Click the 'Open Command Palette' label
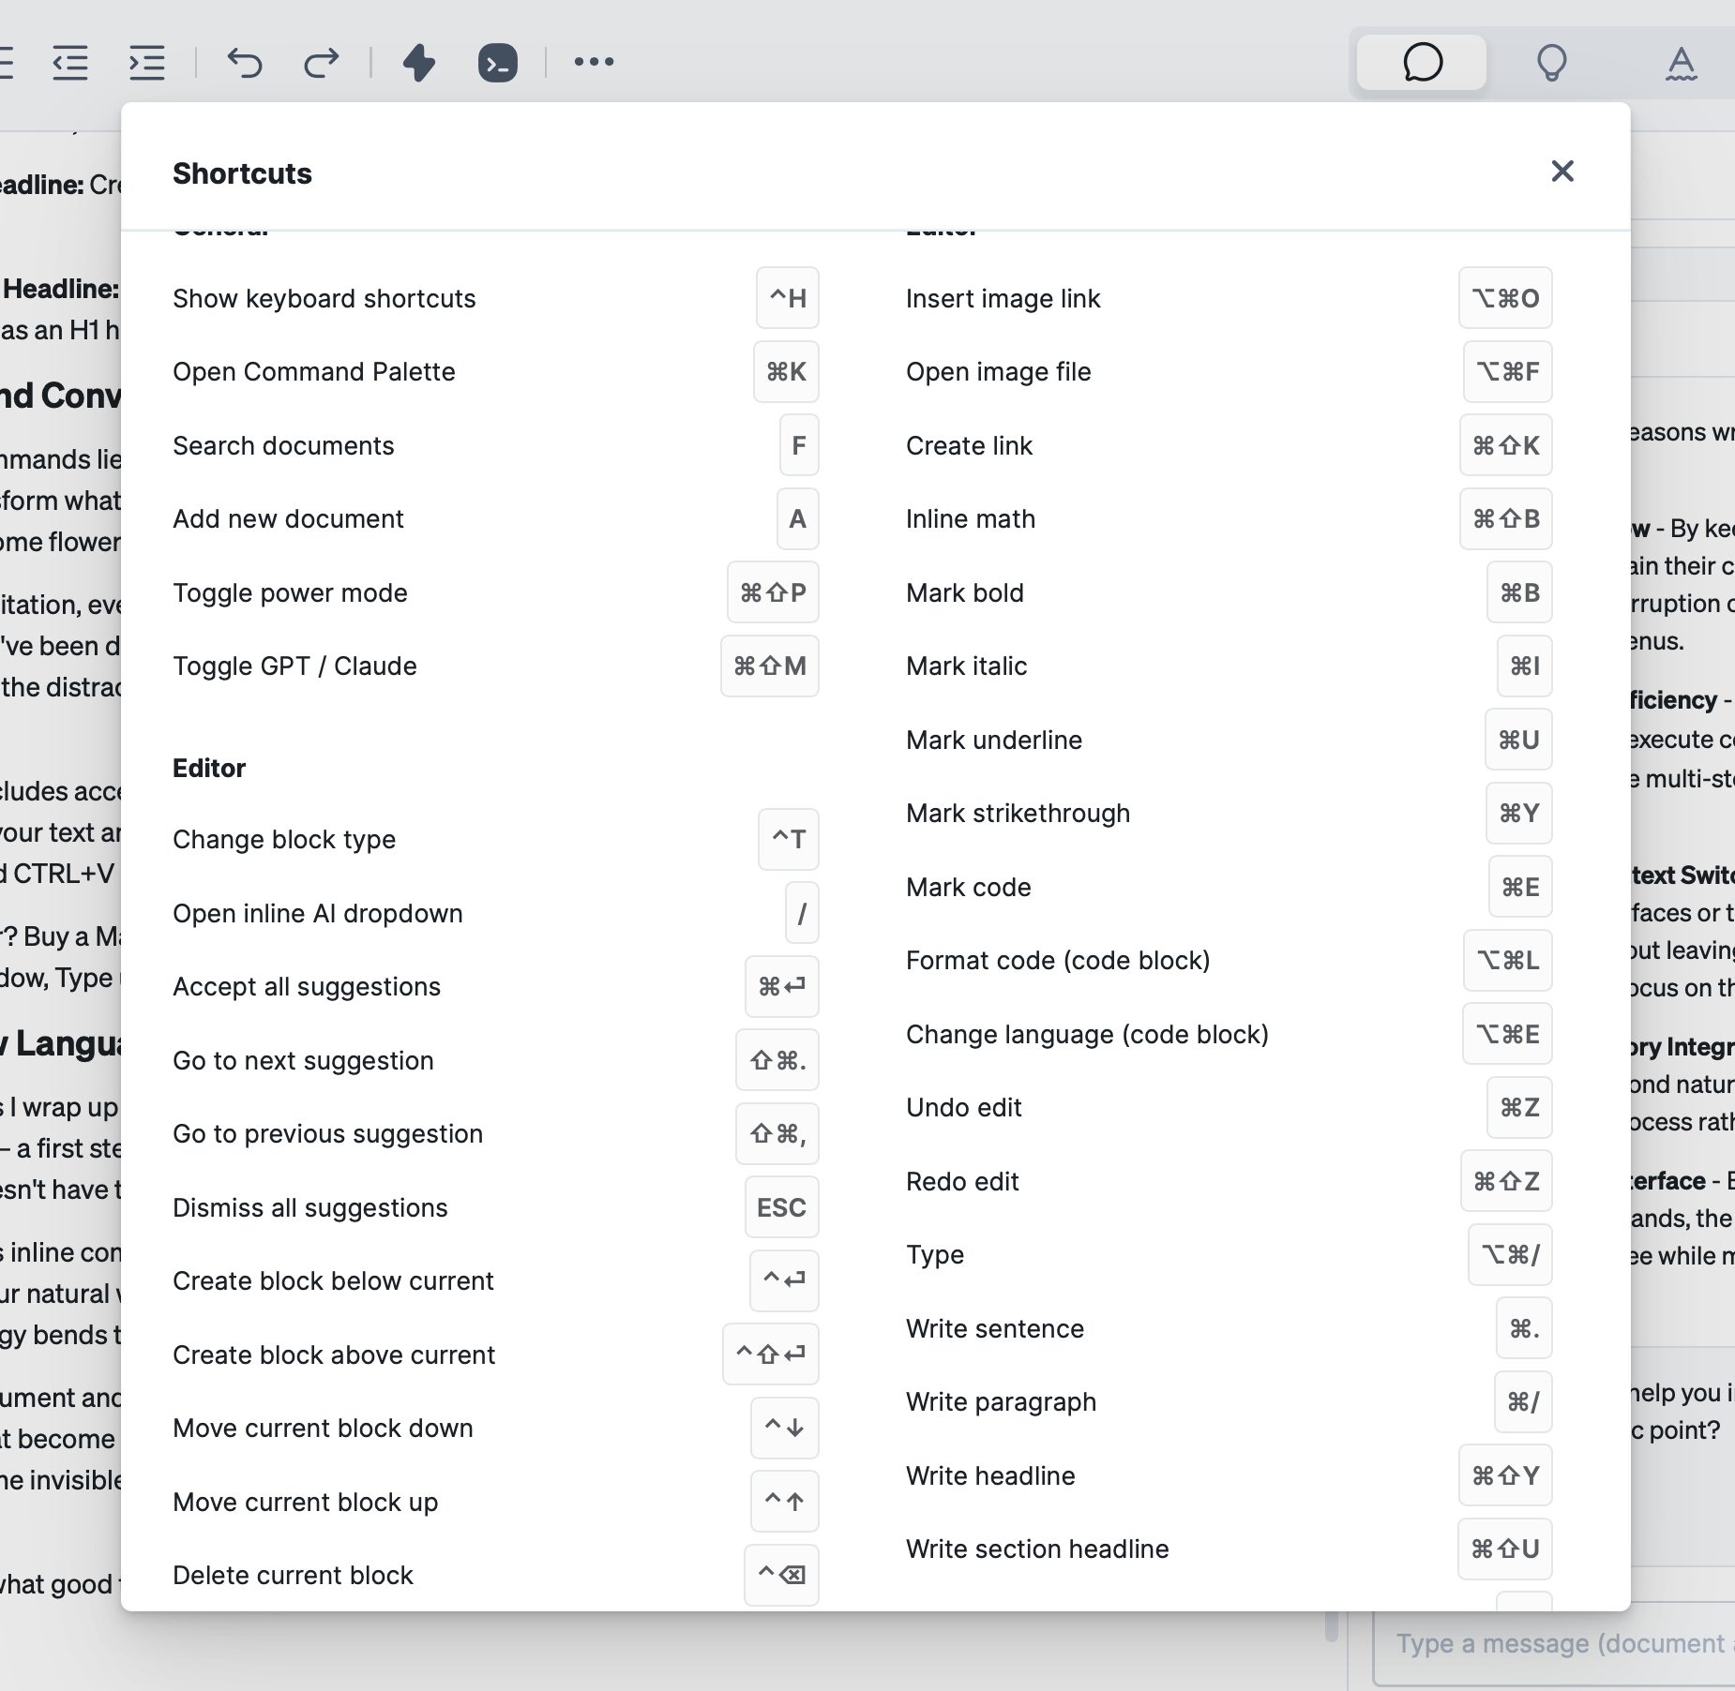 click(x=314, y=372)
